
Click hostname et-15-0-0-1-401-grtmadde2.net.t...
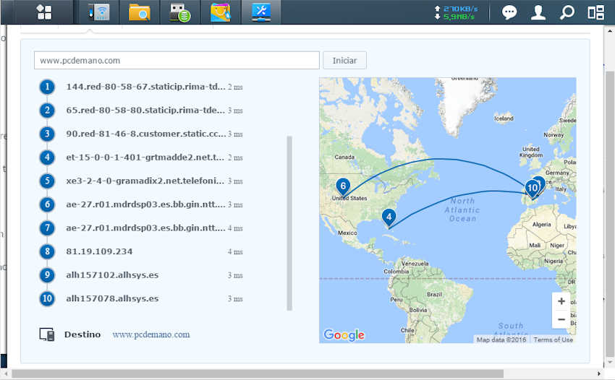coord(145,157)
